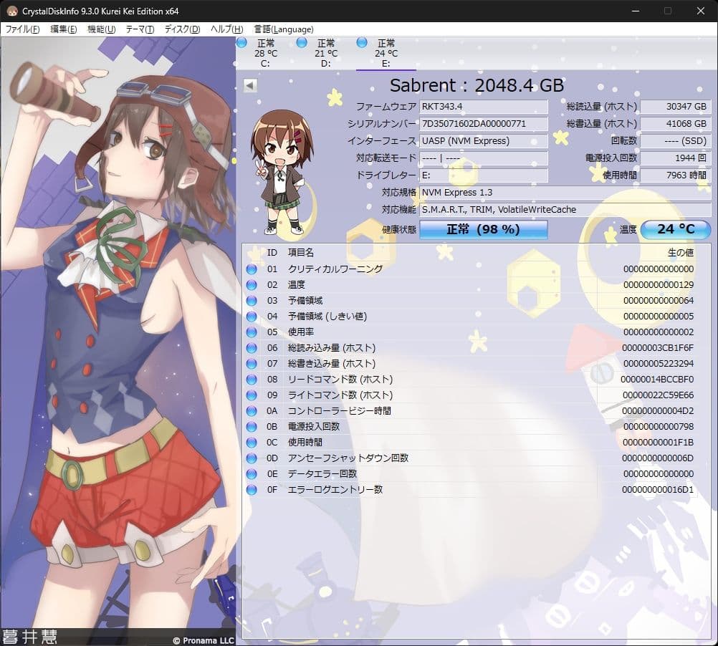This screenshot has height=646, width=718.
Task: Click status orb for クリティカルワーニング row
Action: 252,269
